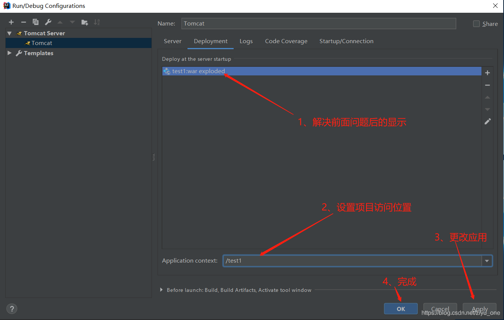Expand the Before launch section
The image size is (504, 320).
(x=162, y=290)
